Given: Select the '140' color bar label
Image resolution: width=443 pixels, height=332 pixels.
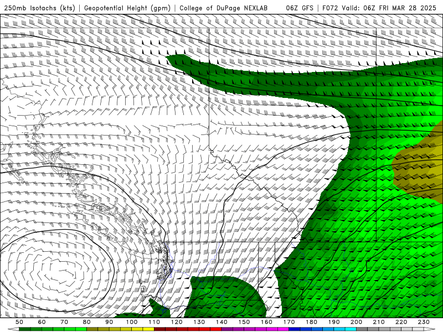Looking at the screenshot, I should tap(221, 322).
